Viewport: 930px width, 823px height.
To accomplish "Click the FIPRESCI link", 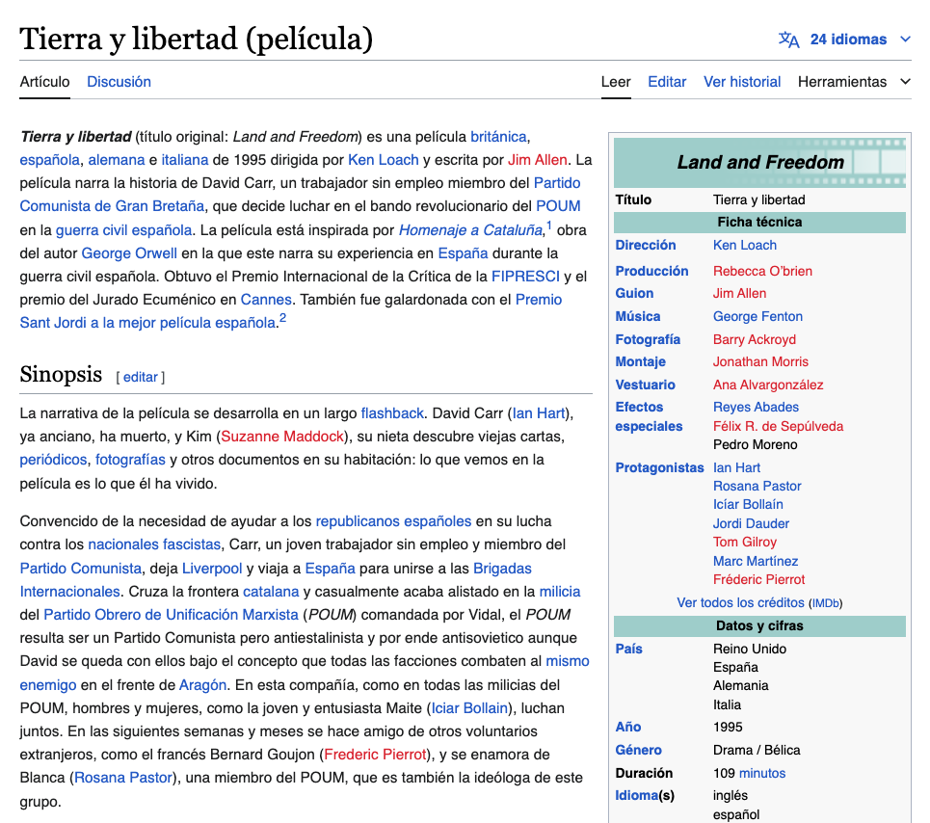I will pos(525,277).
